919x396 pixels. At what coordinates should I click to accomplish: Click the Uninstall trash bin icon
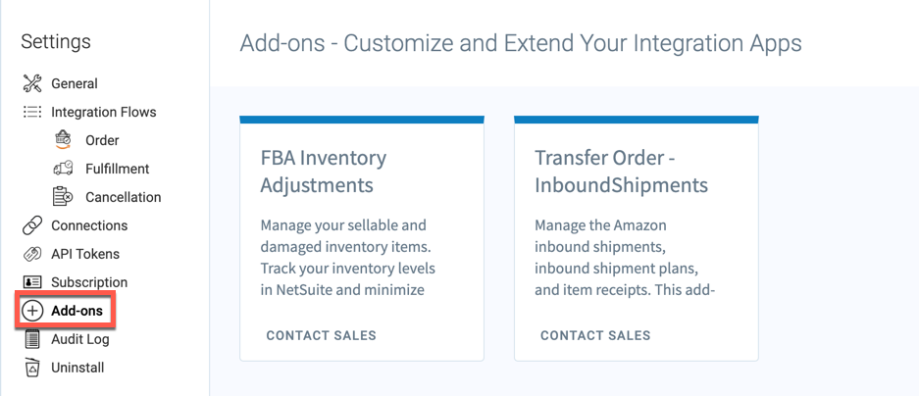[x=32, y=368]
